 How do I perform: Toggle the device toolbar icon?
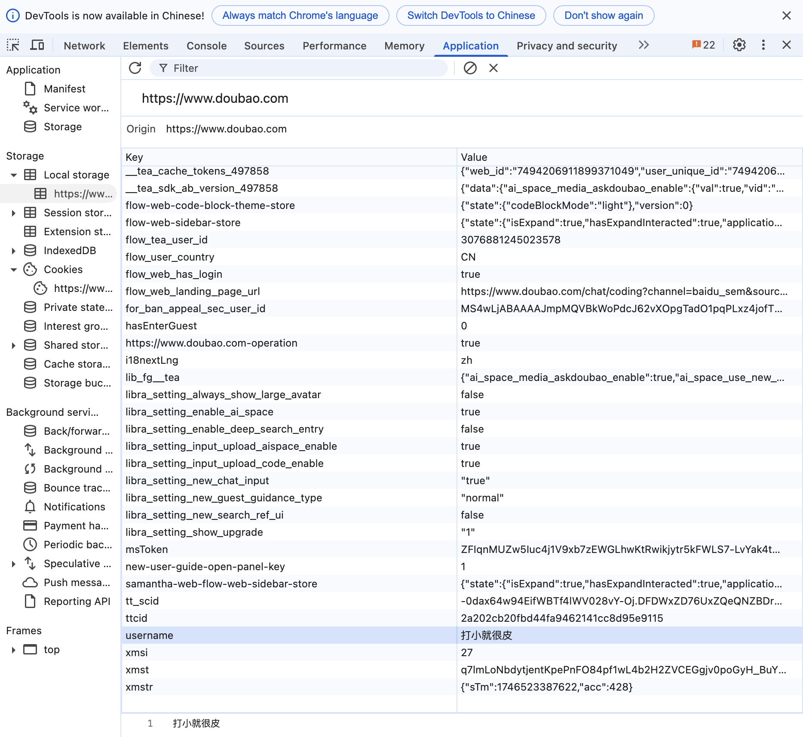[37, 45]
